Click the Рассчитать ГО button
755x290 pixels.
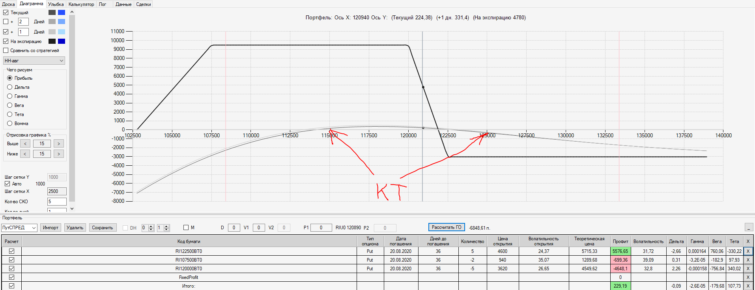pos(447,227)
